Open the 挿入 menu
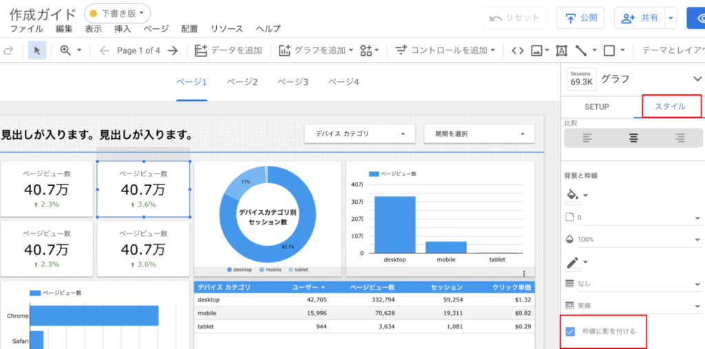 (x=123, y=29)
